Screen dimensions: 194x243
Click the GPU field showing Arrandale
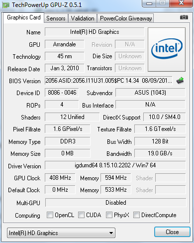pos(65,44)
